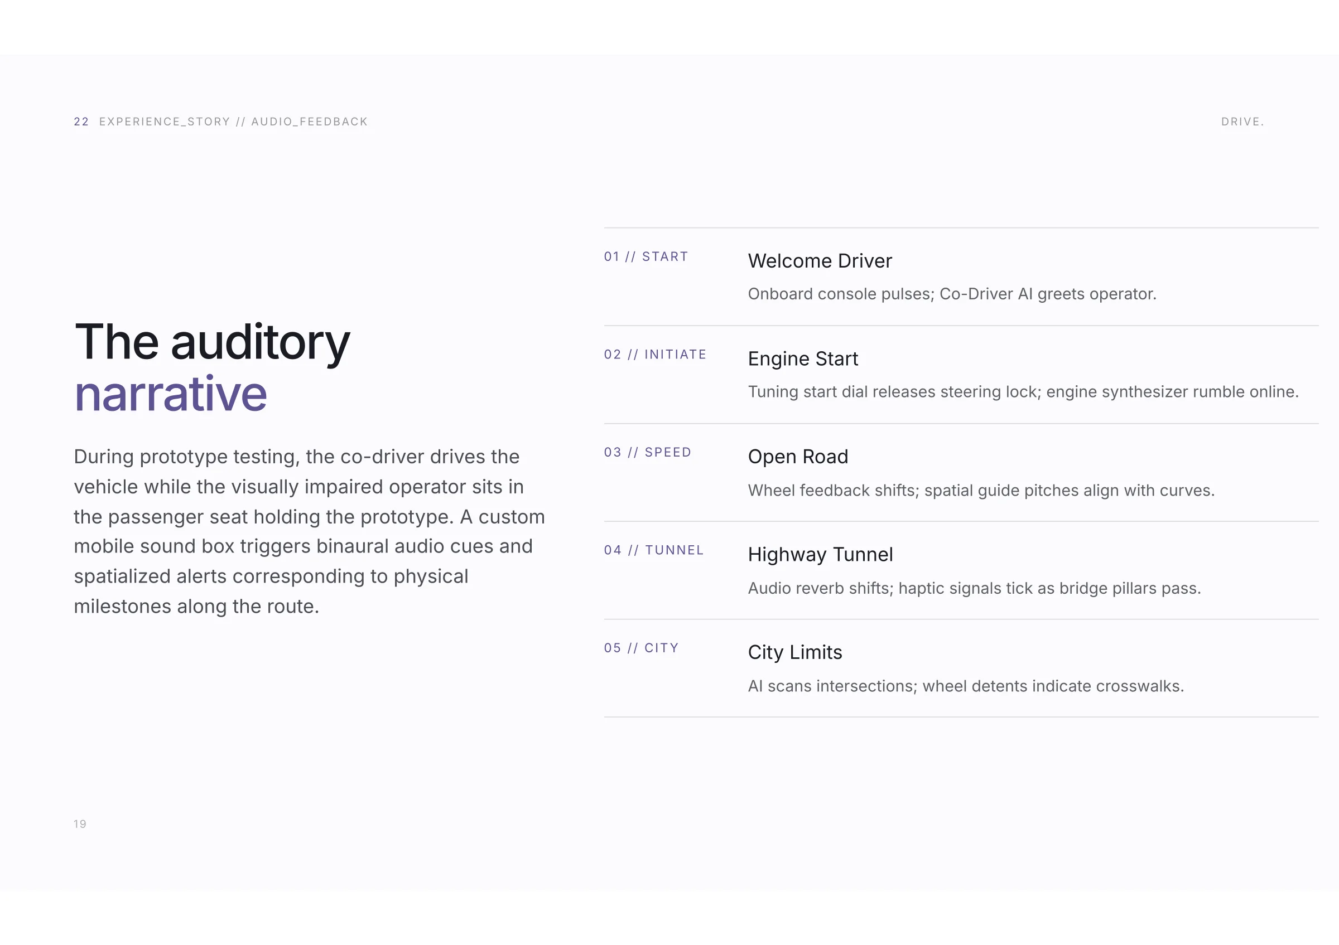1339x945 pixels.
Task: Select the EXPERIENCE_STORY // AUDIO_FEEDBACK header label
Action: [x=233, y=122]
